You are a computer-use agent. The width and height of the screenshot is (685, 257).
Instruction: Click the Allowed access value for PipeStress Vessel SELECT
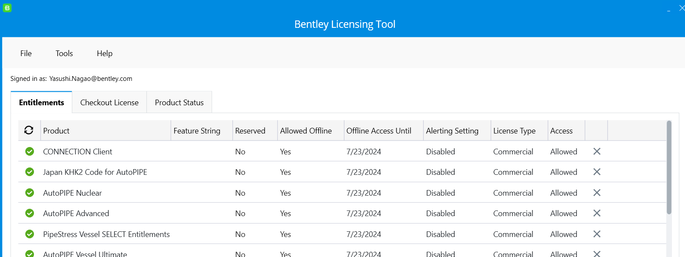(564, 234)
